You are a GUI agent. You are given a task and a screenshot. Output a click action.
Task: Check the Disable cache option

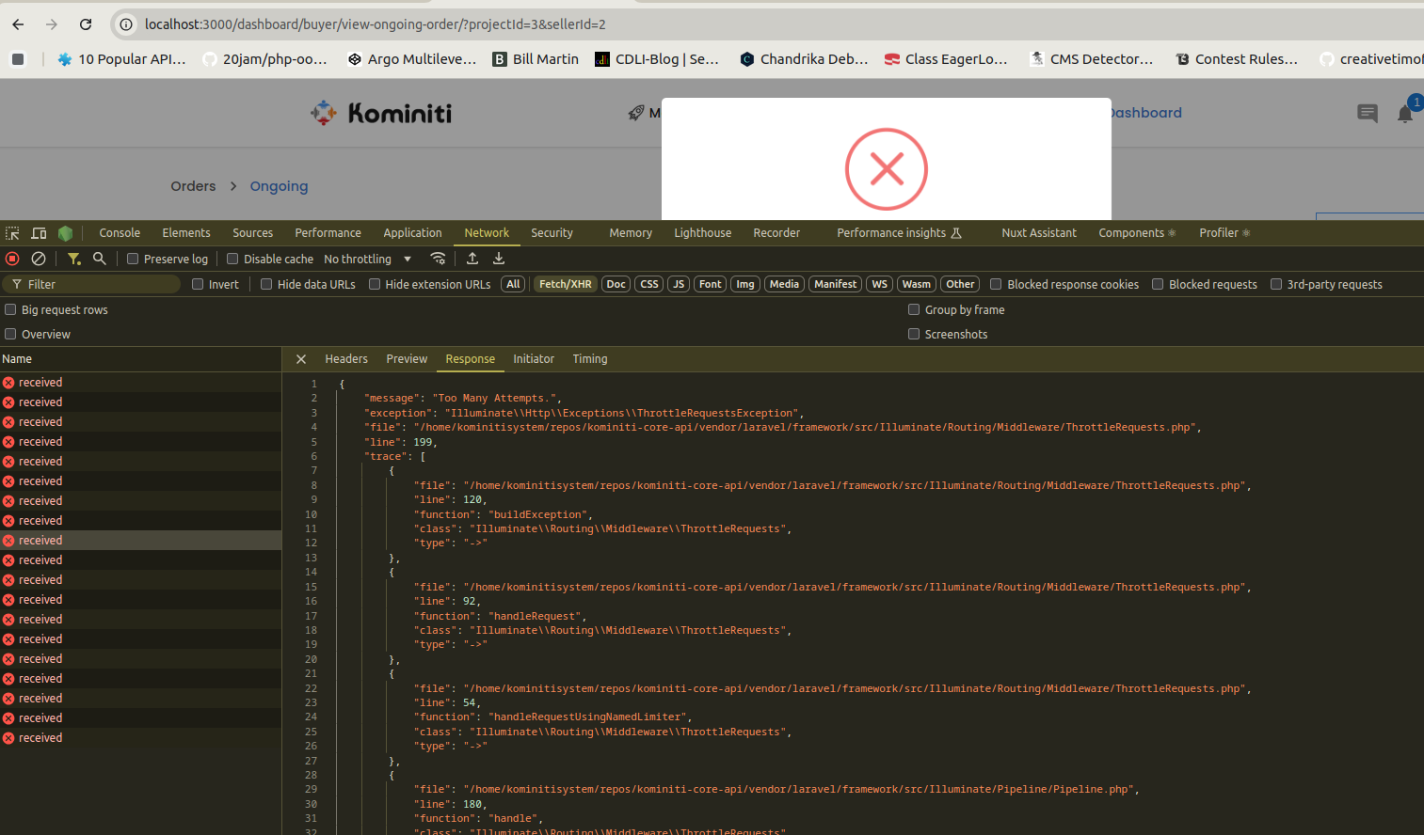click(232, 259)
